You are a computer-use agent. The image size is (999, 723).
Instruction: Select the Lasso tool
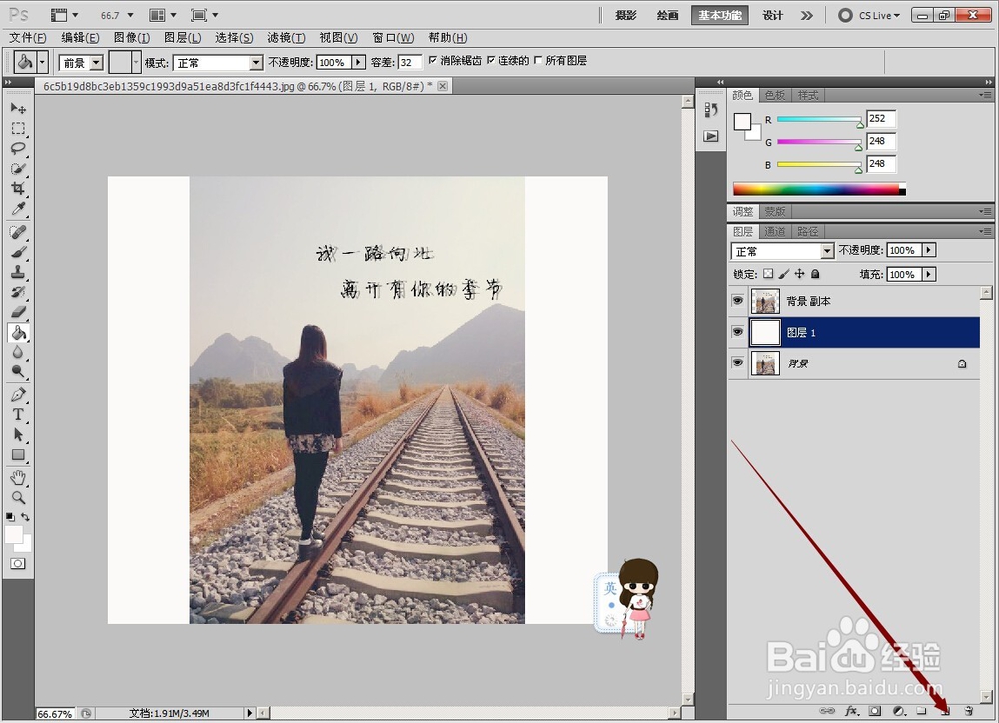(18, 149)
